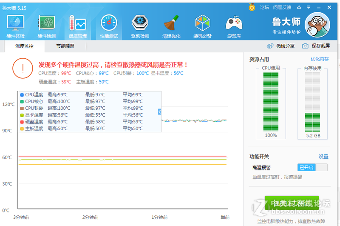340x226 pixels.
Task: Click the red exclamation warning icon
Action: click(x=23, y=68)
